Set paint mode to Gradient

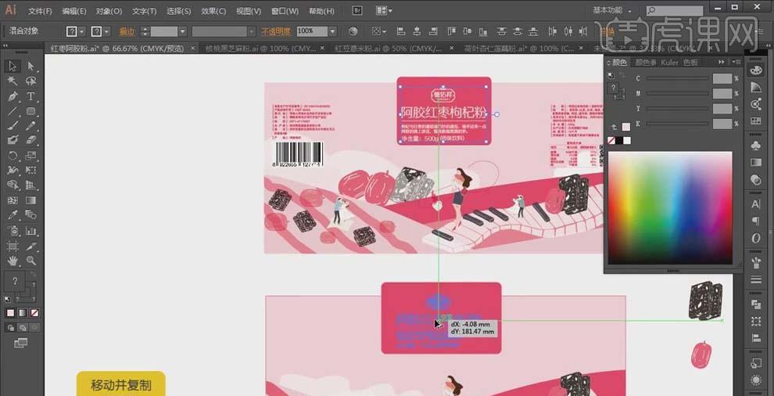23,313
